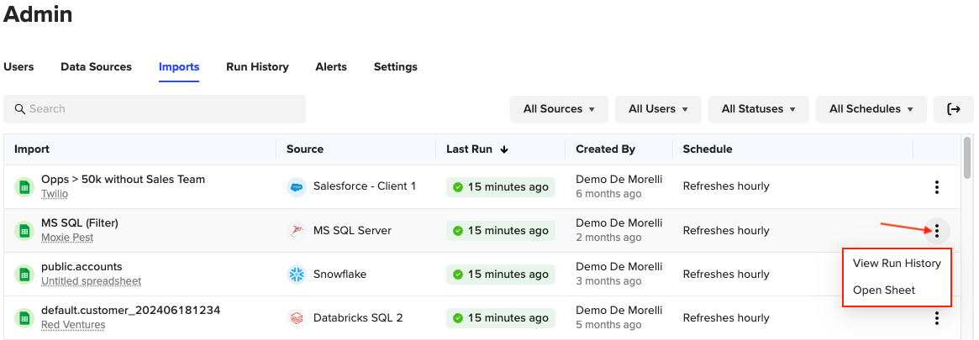The image size is (979, 340).
Task: Select View Run History from context menu
Action: point(896,263)
